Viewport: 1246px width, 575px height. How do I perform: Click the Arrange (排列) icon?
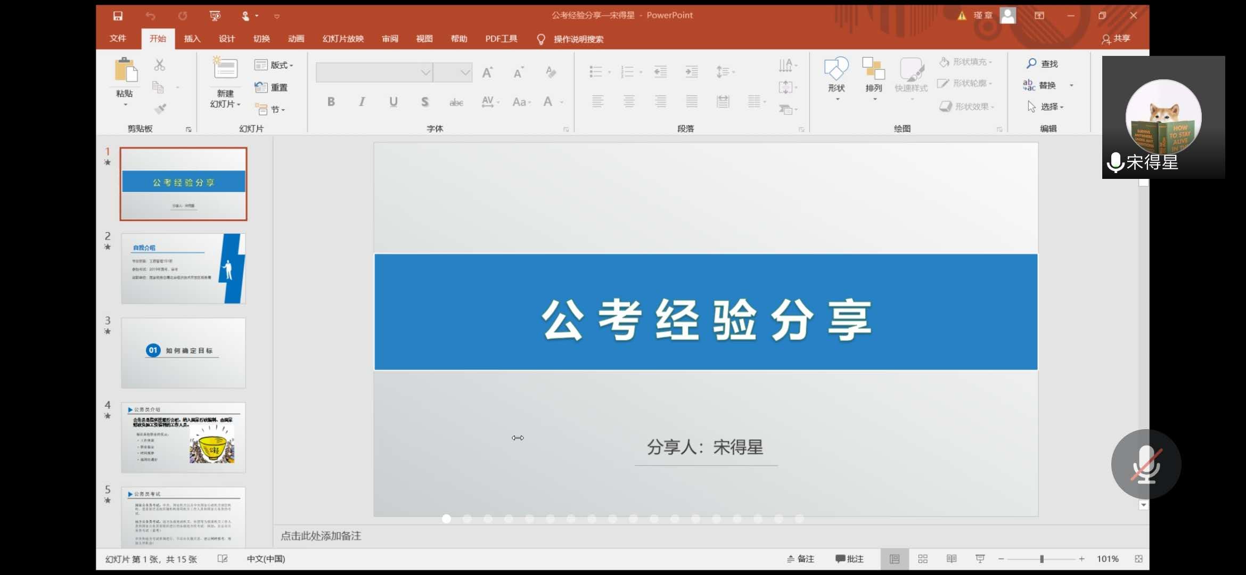point(873,69)
